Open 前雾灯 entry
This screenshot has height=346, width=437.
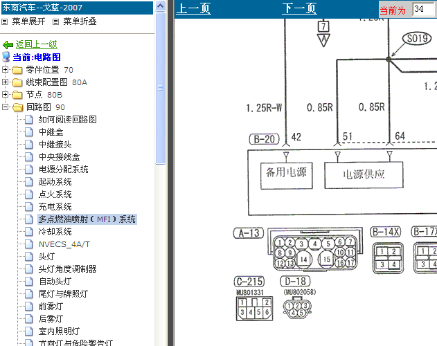click(x=51, y=307)
